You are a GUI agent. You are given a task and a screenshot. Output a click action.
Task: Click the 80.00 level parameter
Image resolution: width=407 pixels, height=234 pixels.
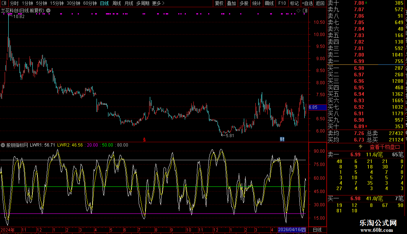point(122,145)
